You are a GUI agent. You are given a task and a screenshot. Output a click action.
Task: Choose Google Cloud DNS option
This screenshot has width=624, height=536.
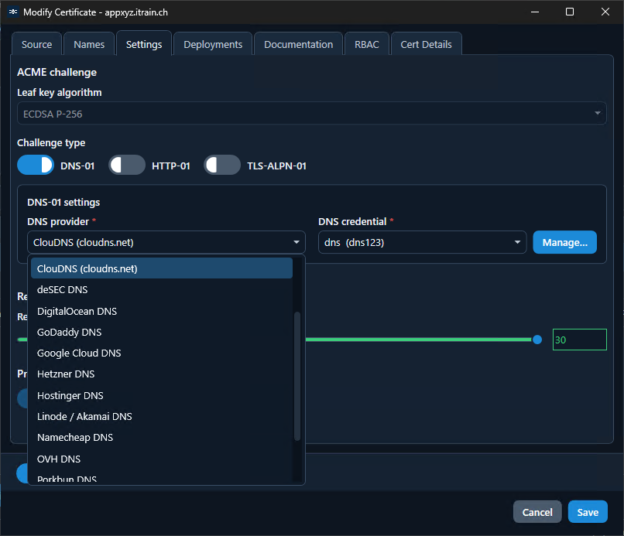tap(162, 353)
